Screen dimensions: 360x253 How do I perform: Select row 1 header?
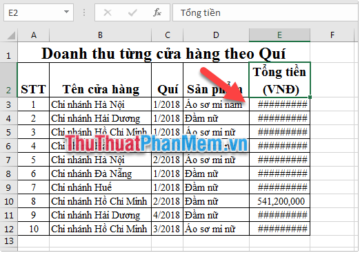point(8,52)
